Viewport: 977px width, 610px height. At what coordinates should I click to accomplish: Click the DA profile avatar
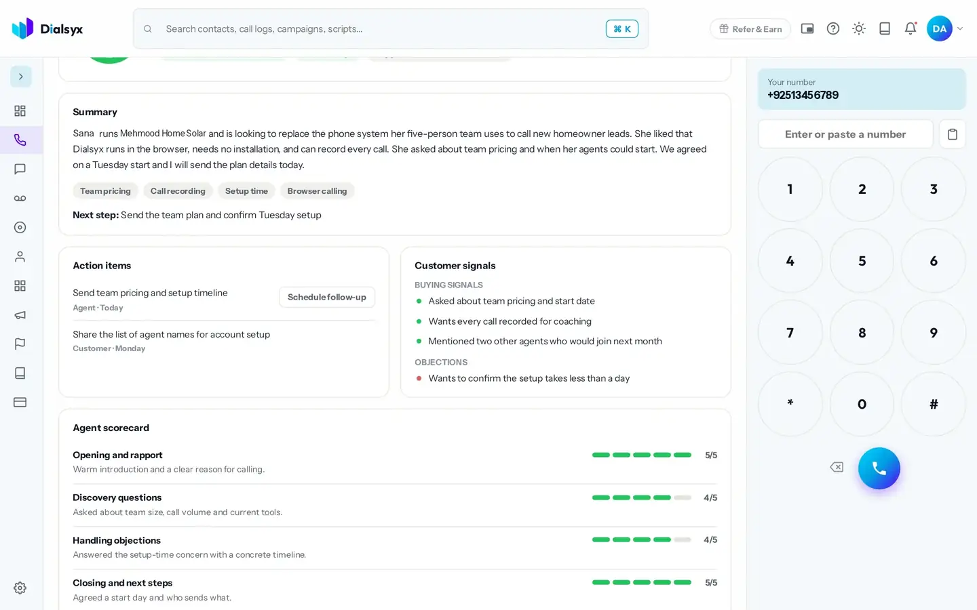(940, 28)
